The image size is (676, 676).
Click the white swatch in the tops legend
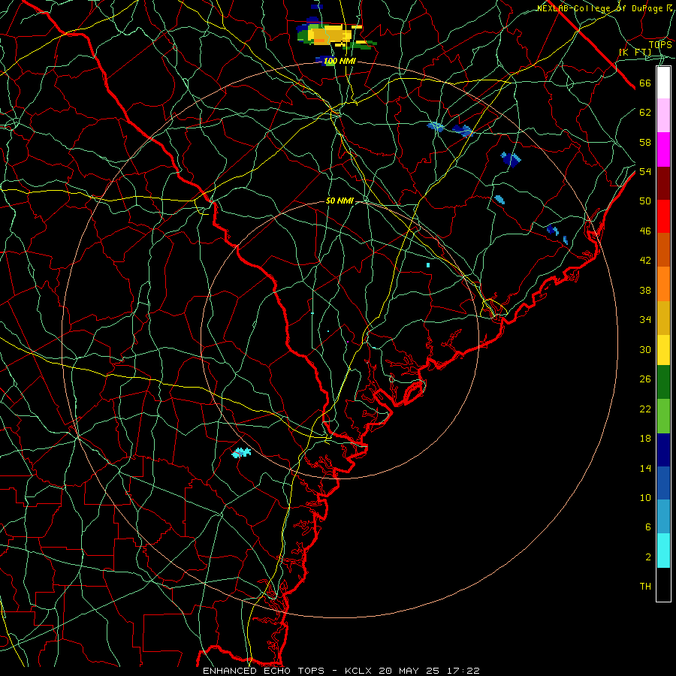(x=663, y=83)
